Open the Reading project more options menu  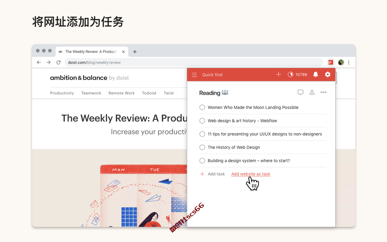(324, 92)
